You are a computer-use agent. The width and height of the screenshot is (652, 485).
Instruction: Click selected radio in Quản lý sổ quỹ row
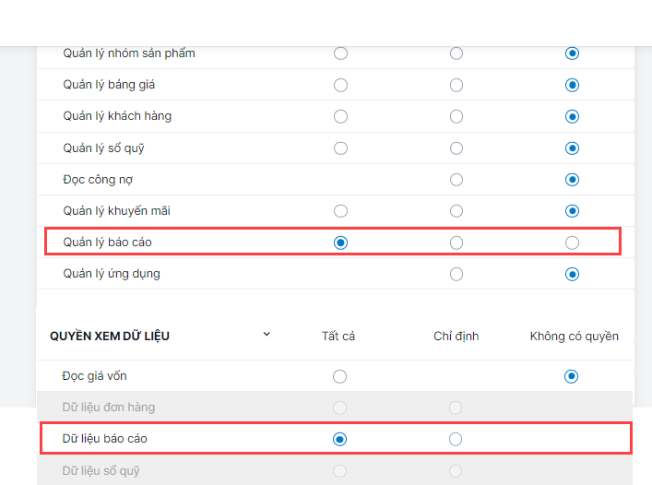pyautogui.click(x=572, y=148)
